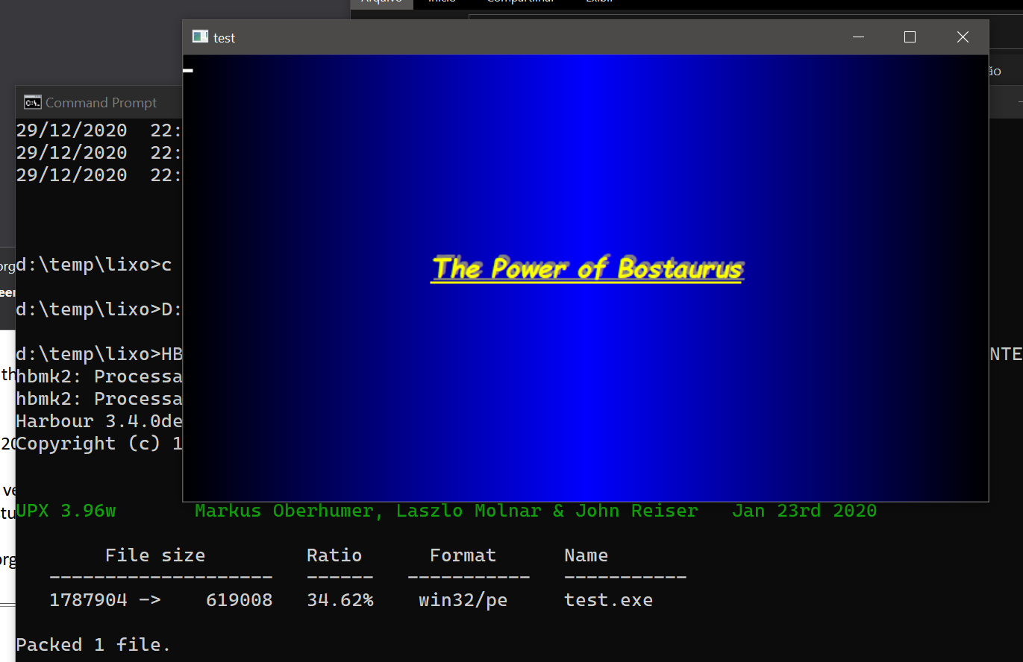Click the Command Prompt title bar icon
Viewport: 1023px width, 662px height.
[x=32, y=102]
